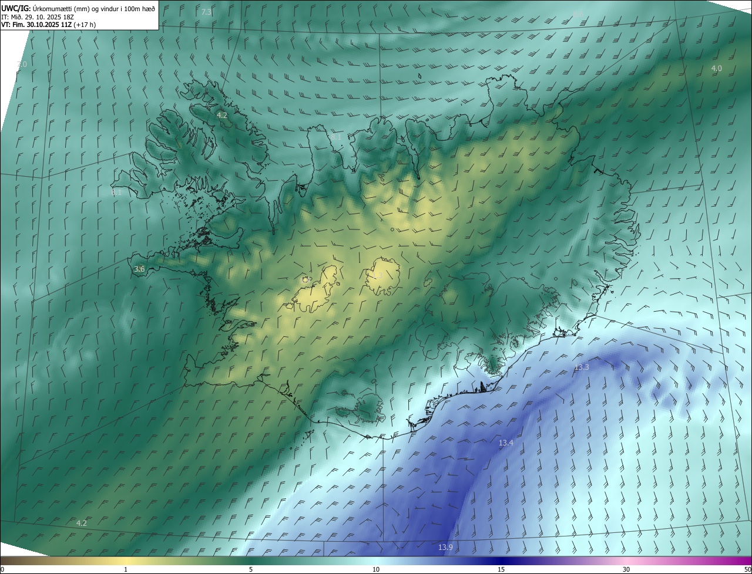The image size is (752, 574).
Task: Click the '0' tick on the color scale
Action: click(x=2, y=569)
